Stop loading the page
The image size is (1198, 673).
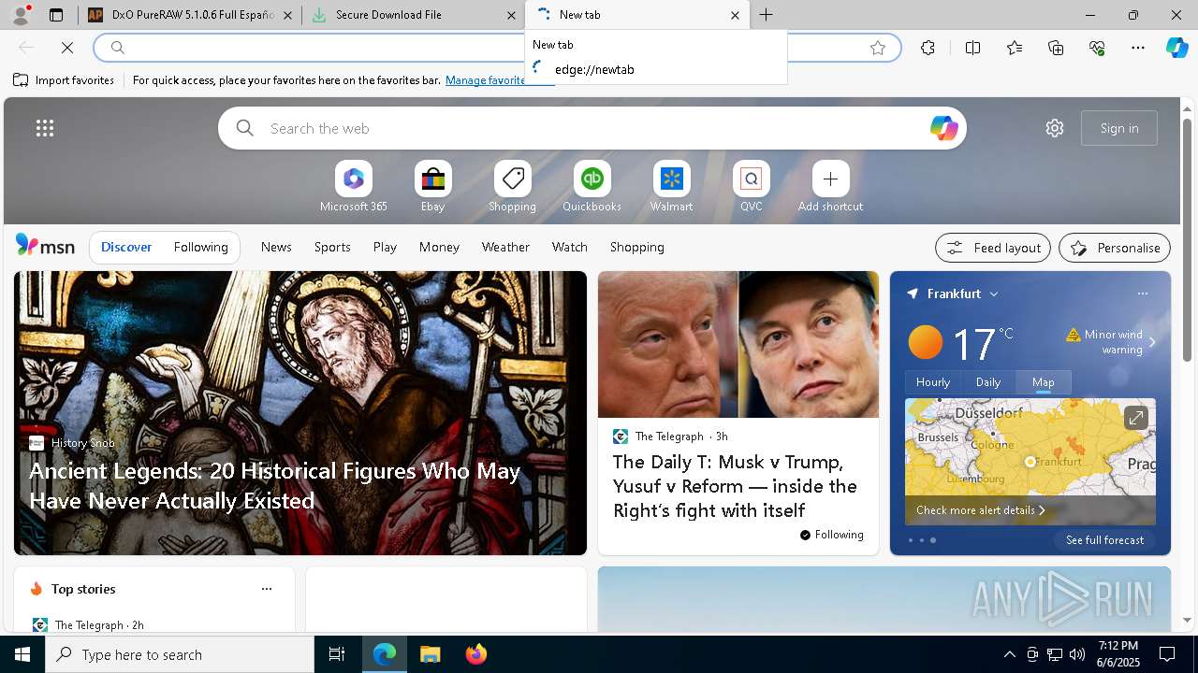[x=67, y=47]
